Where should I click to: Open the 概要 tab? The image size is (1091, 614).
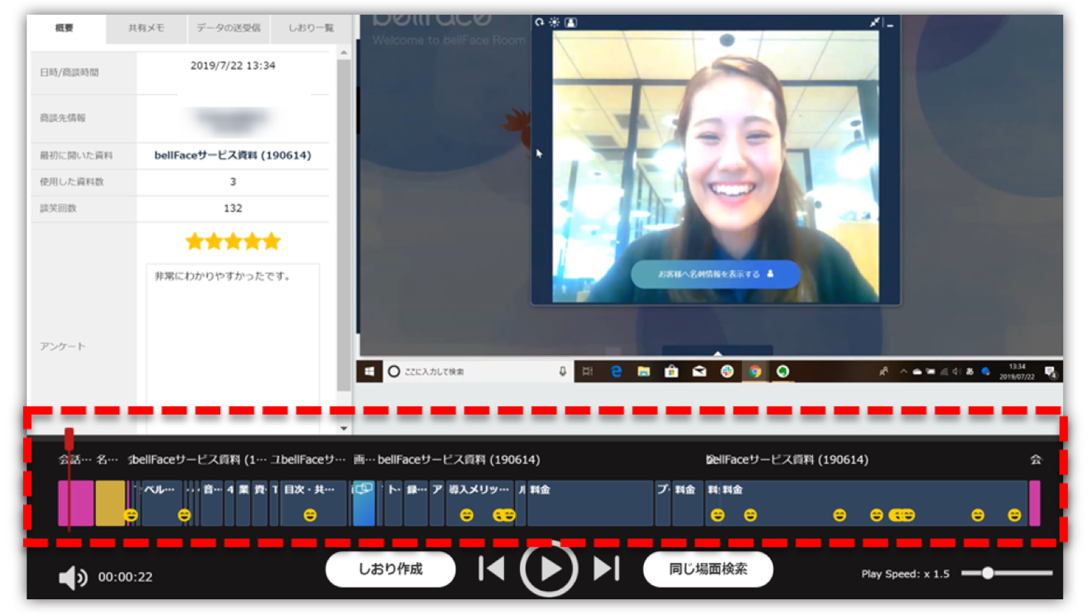click(x=64, y=28)
